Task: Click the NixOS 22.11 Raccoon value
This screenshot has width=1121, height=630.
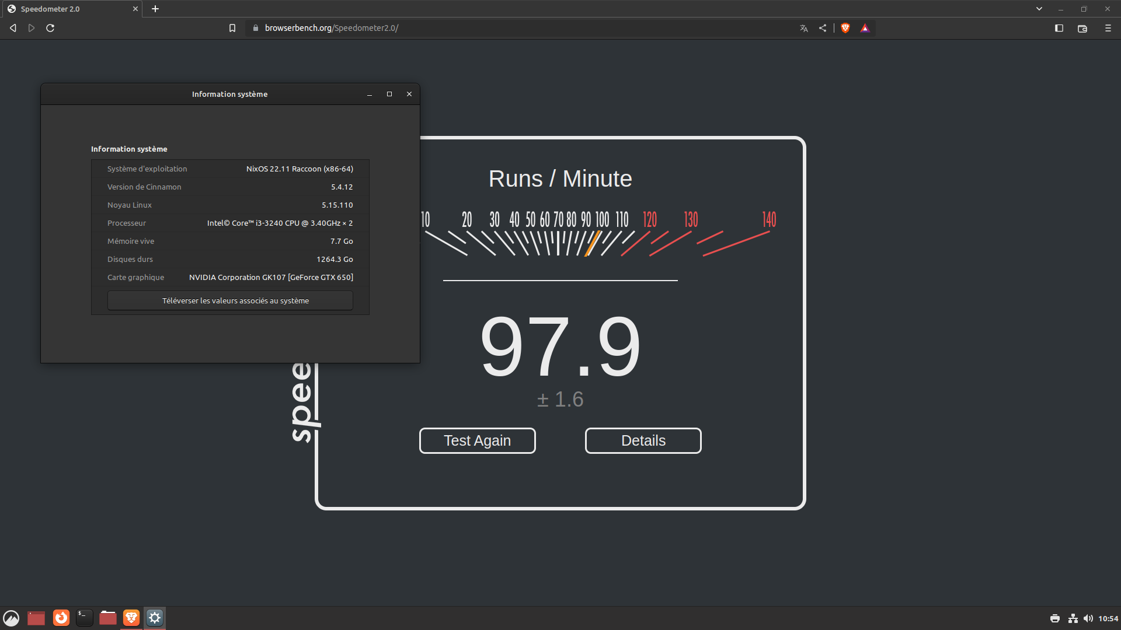Action: [x=300, y=169]
